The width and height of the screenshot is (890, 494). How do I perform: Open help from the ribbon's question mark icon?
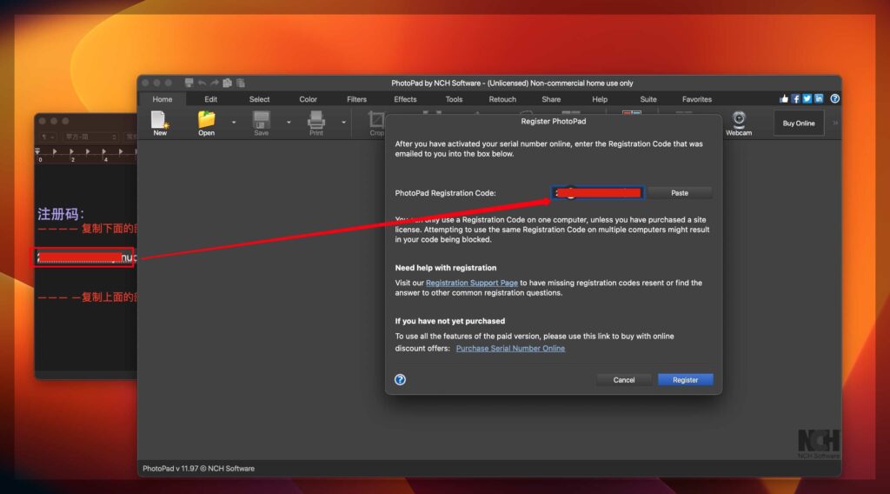pyautogui.click(x=835, y=99)
